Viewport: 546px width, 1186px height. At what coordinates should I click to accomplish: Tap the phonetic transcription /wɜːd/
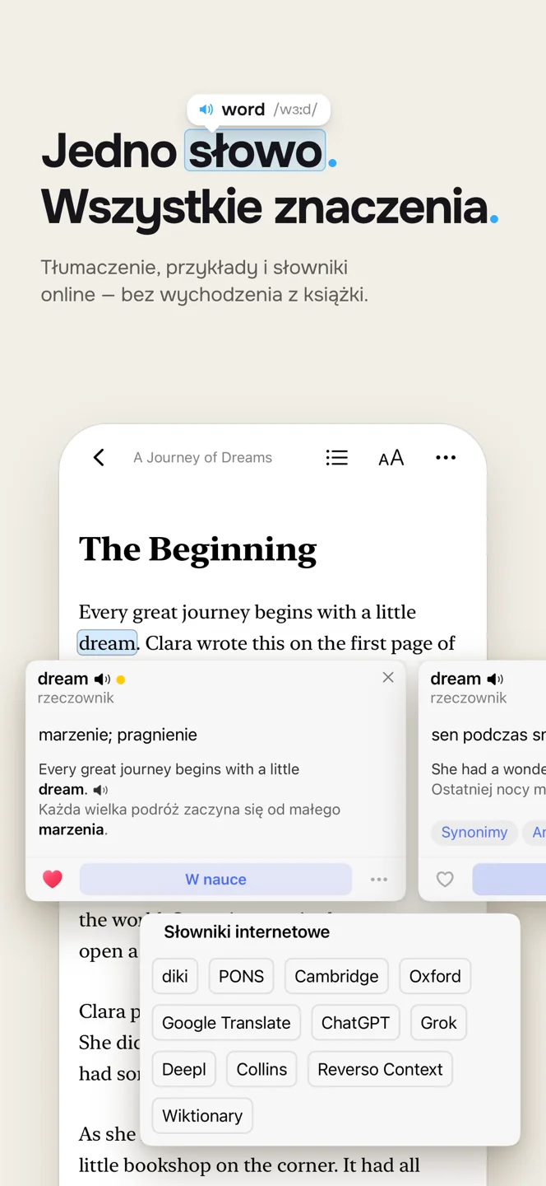click(295, 110)
